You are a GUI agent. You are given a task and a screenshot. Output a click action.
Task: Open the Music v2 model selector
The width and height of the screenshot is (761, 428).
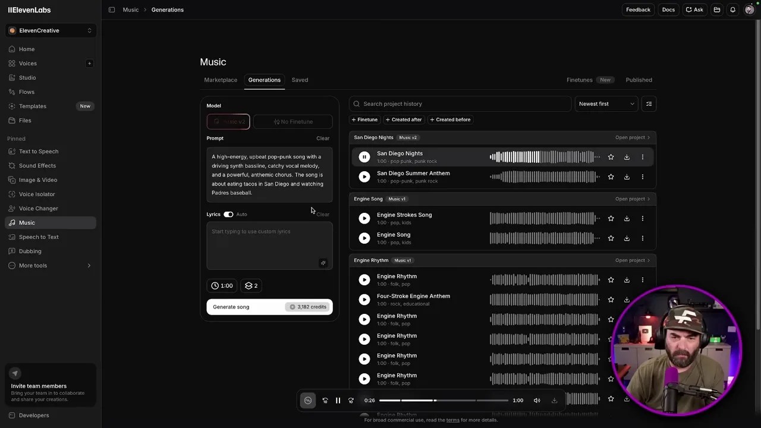(228, 122)
